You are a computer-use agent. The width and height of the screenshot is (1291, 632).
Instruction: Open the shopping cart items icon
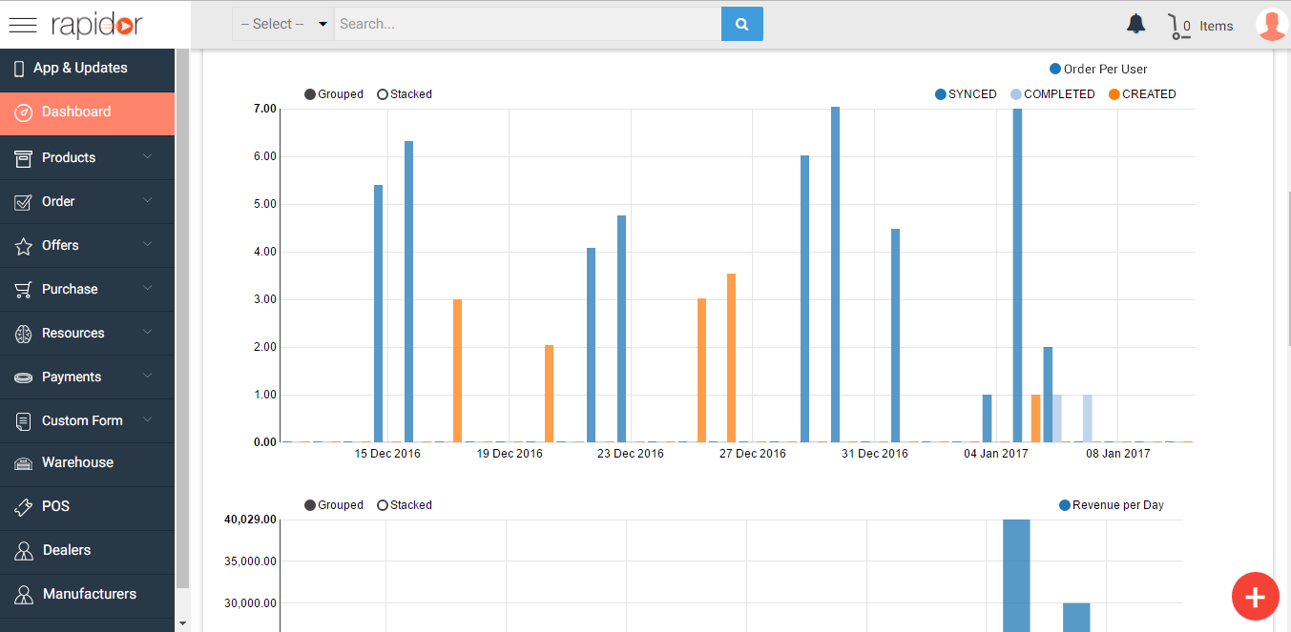(1180, 26)
